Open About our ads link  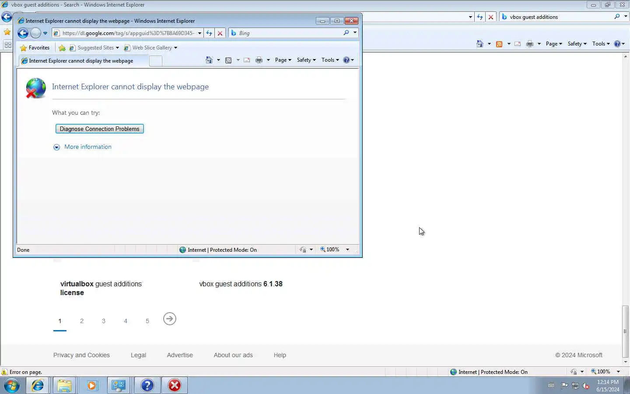[x=233, y=355]
